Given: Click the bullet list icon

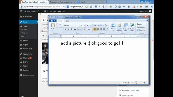Looking at the screenshot, I should pyautogui.click(x=101, y=25).
